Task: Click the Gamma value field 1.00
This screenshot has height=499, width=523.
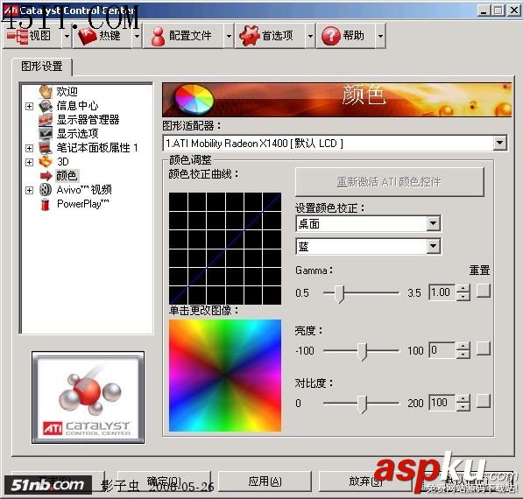Action: tap(442, 292)
